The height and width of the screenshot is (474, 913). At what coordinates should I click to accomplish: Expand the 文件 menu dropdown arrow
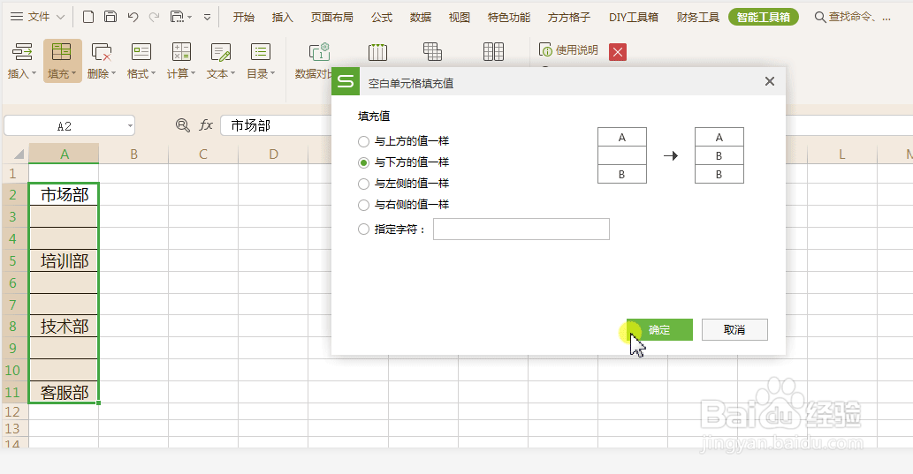(x=61, y=18)
